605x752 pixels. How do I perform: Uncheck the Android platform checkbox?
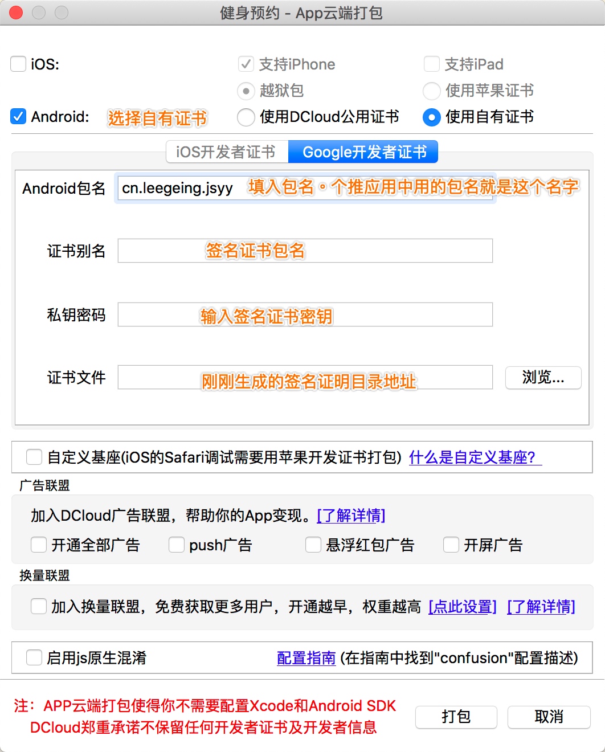(x=19, y=117)
